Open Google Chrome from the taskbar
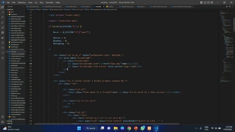 click(x=129, y=128)
